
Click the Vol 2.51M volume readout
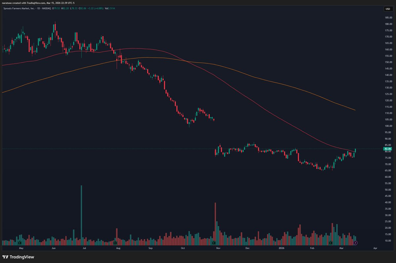(110, 8)
